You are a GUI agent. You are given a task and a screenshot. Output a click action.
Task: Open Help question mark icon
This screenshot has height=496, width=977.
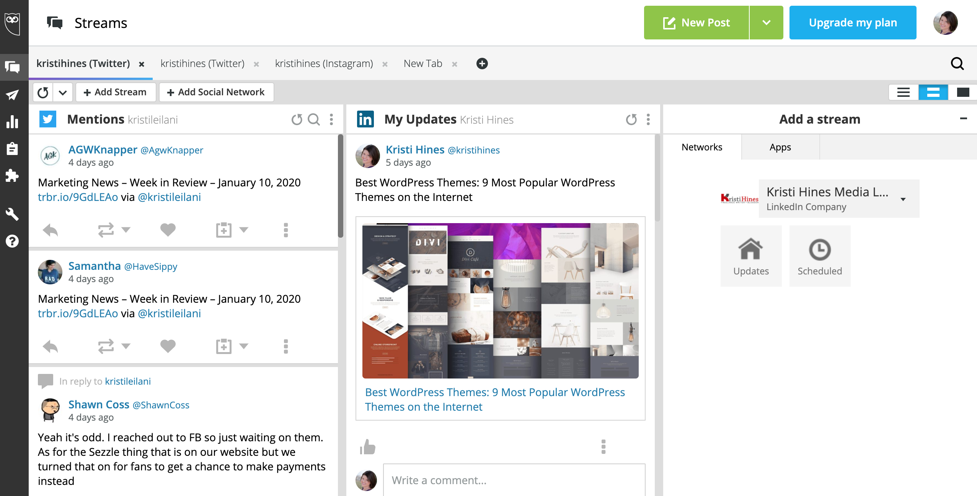pyautogui.click(x=13, y=241)
